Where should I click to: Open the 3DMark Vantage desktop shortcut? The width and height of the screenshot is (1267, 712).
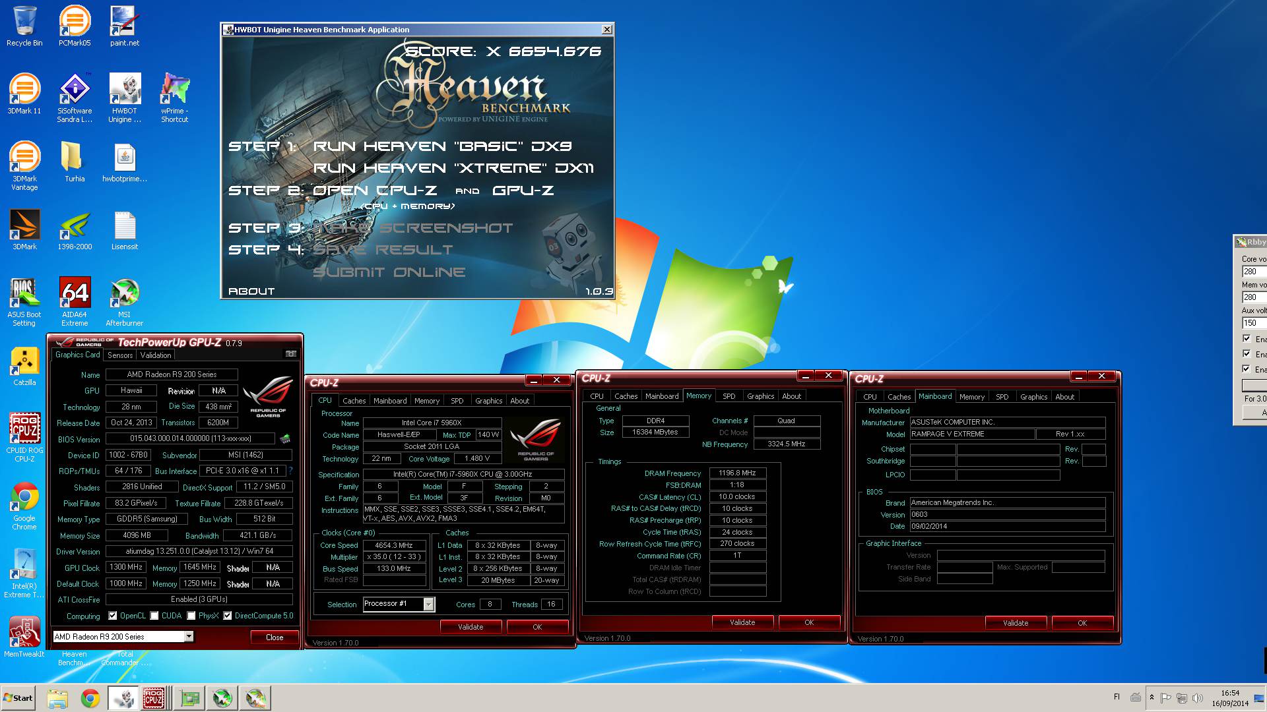click(x=24, y=166)
